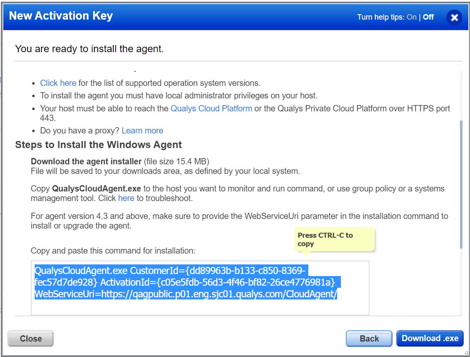Screen dimensions: 470x357
Task: Close the dialog using the X icon
Action: point(454,18)
